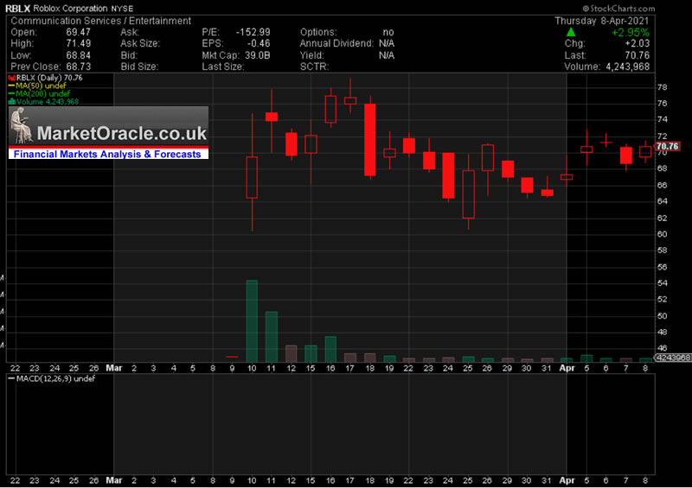Click the Thursday 8-Apr-2021 date text
Image resolution: width=692 pixels, height=488 pixels.
pos(602,21)
